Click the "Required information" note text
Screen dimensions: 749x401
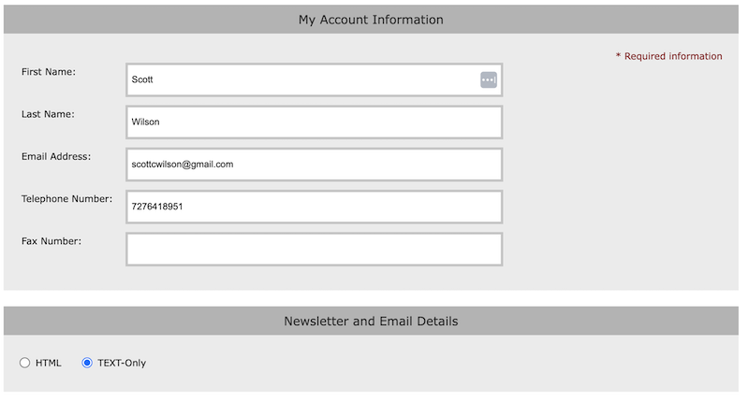point(673,56)
